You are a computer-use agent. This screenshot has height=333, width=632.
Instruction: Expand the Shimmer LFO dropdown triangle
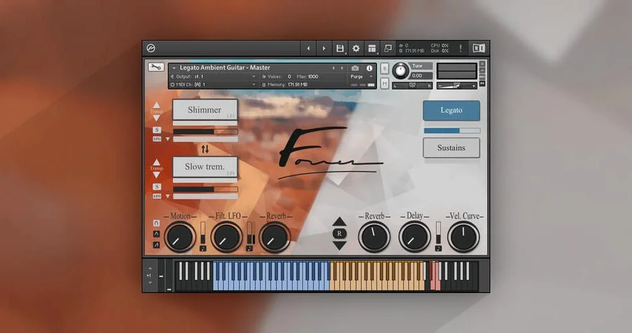(x=168, y=139)
